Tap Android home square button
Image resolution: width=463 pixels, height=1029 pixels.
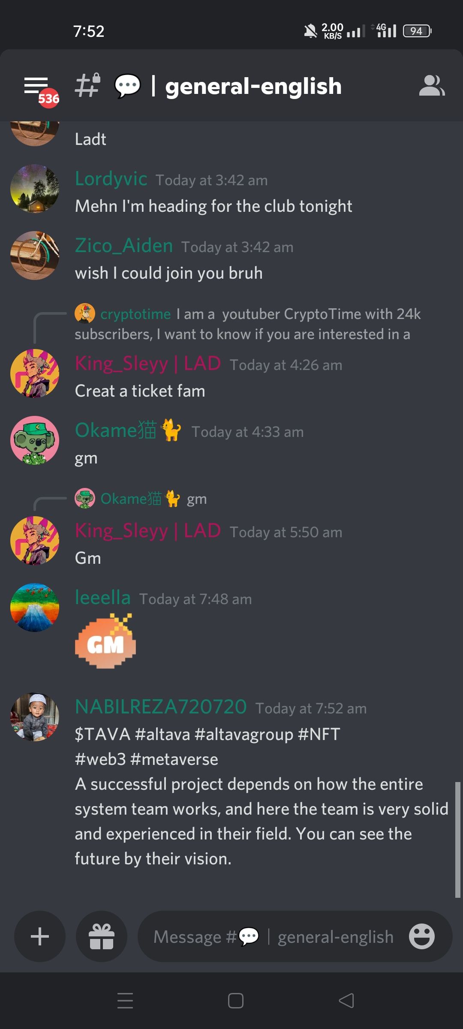click(236, 1001)
